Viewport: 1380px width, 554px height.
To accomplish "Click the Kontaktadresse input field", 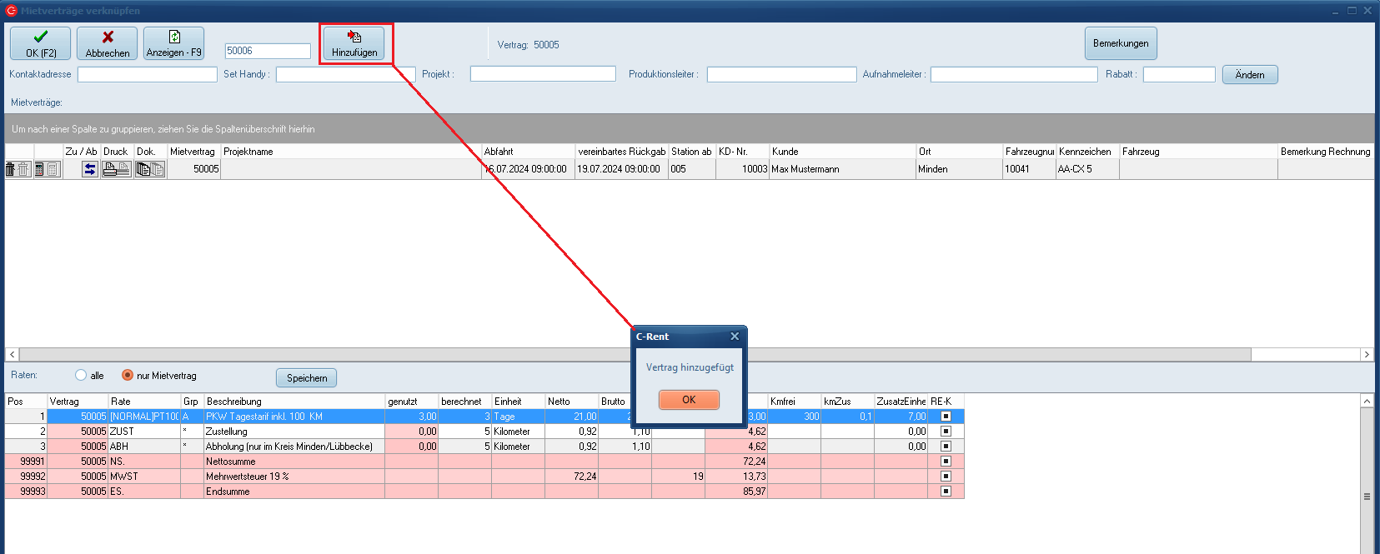I will (147, 75).
